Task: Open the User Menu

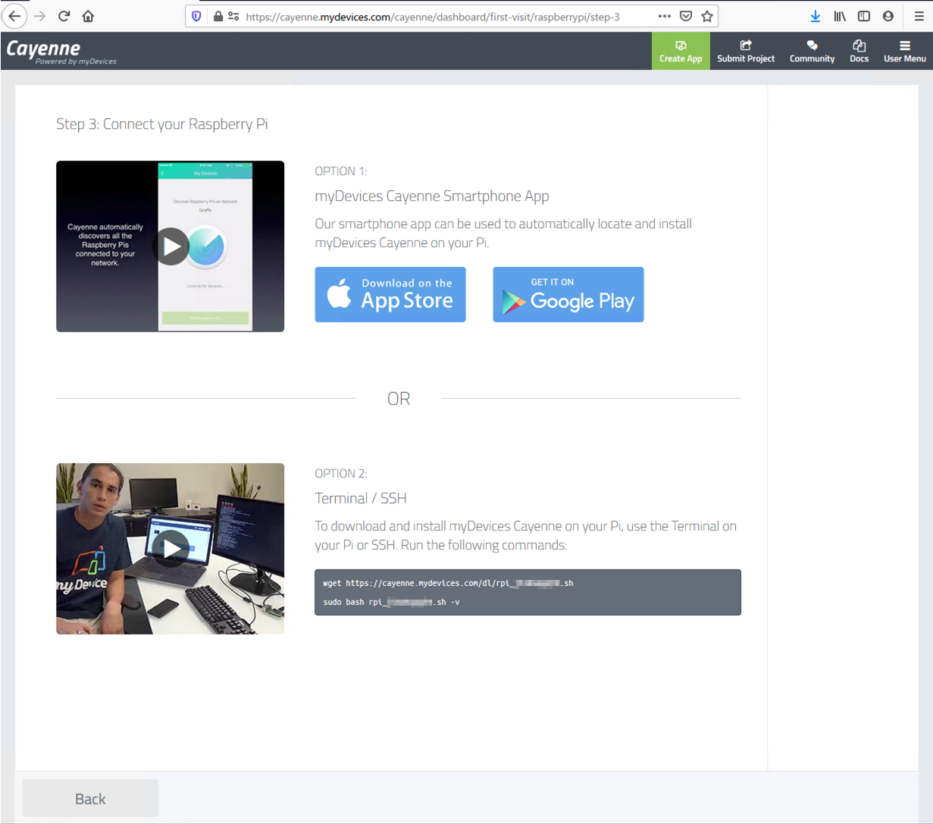Action: (904, 51)
